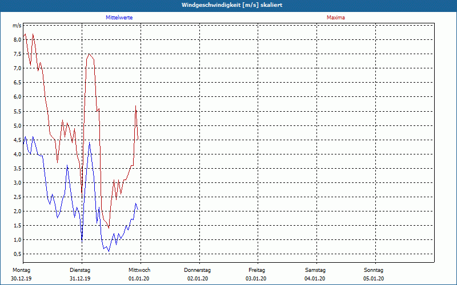Viewport: 457px width, 285px height.
Task: Click the date 30.12.19
Action: click(21, 279)
